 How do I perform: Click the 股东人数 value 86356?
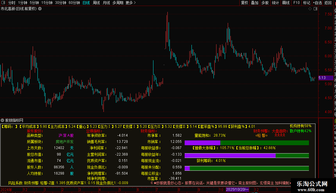click(x=59, y=167)
